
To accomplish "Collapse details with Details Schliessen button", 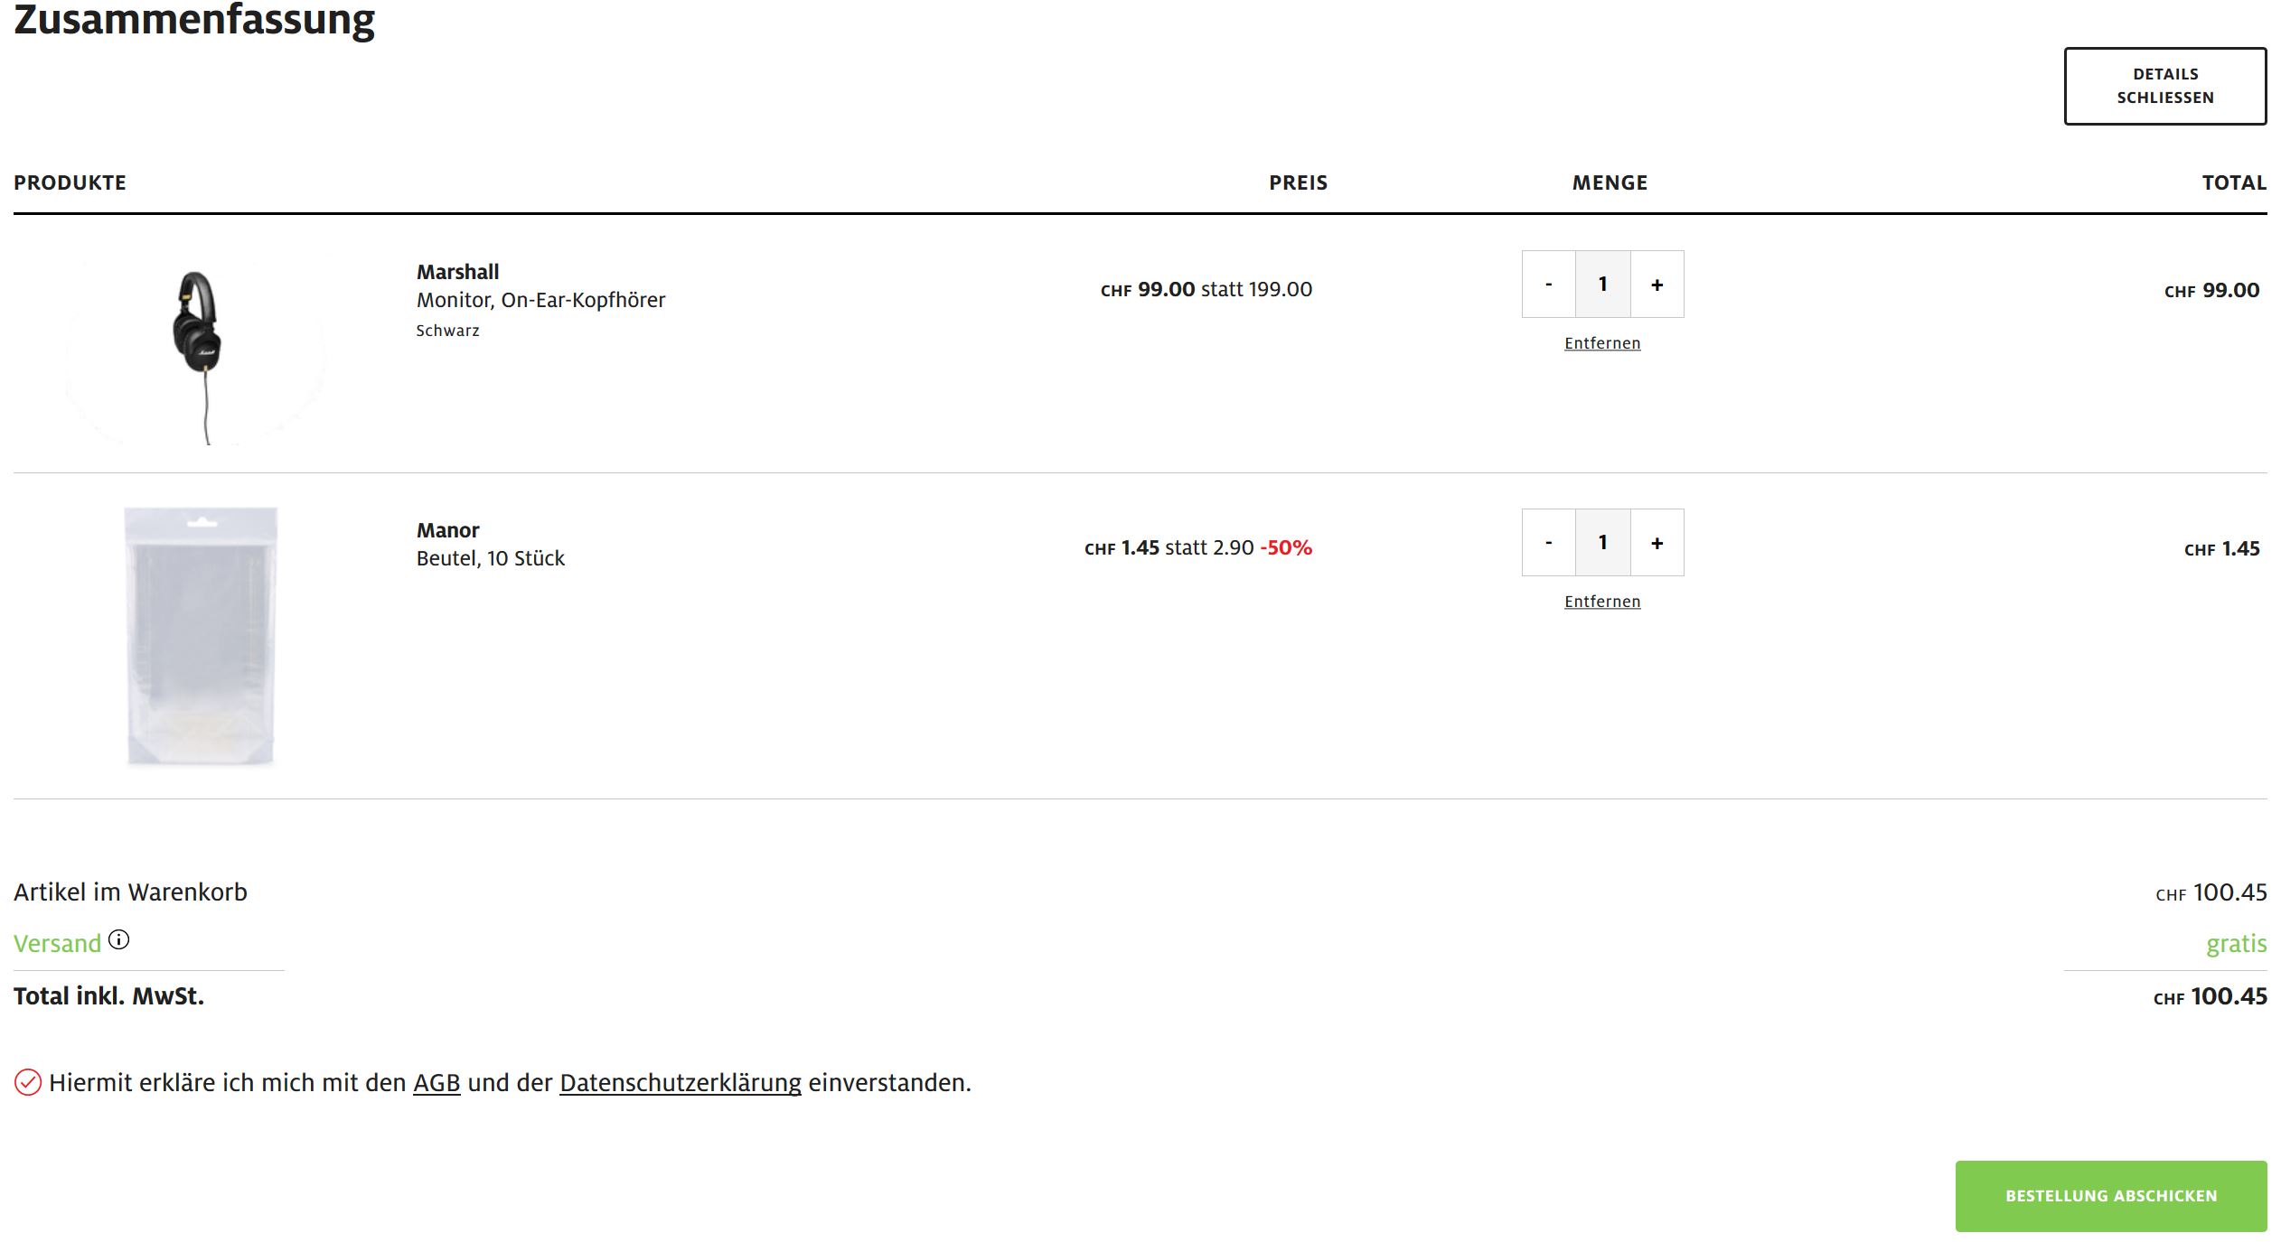I will tap(2164, 86).
